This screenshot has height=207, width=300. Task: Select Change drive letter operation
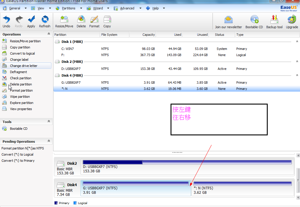[26, 65]
